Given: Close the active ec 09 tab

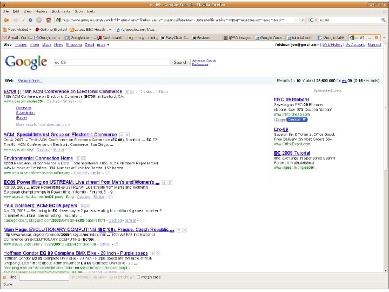Looking at the screenshot, I should (x=376, y=38).
